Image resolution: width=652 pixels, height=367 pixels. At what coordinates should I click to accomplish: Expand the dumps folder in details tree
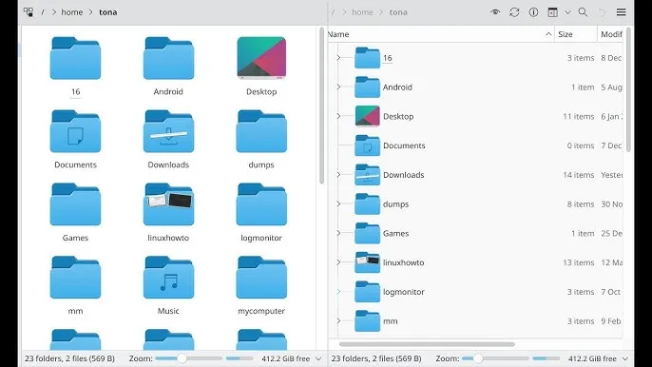338,203
